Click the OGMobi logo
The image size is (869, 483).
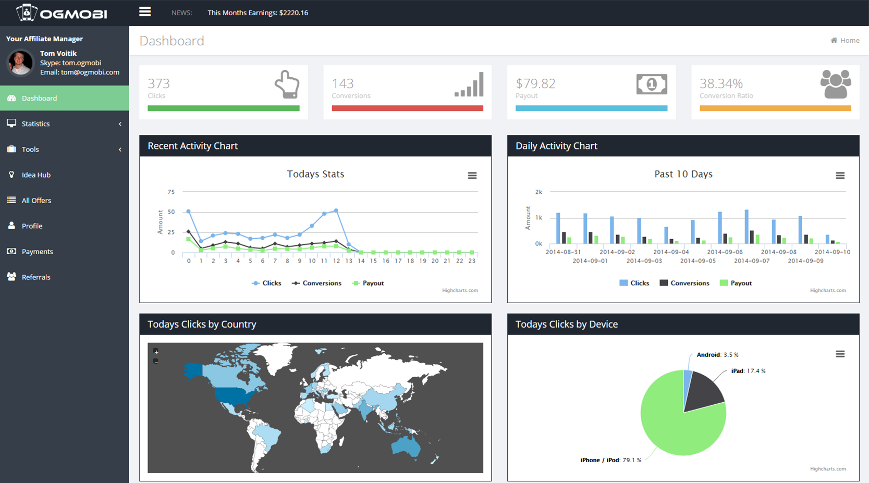pyautogui.click(x=62, y=13)
